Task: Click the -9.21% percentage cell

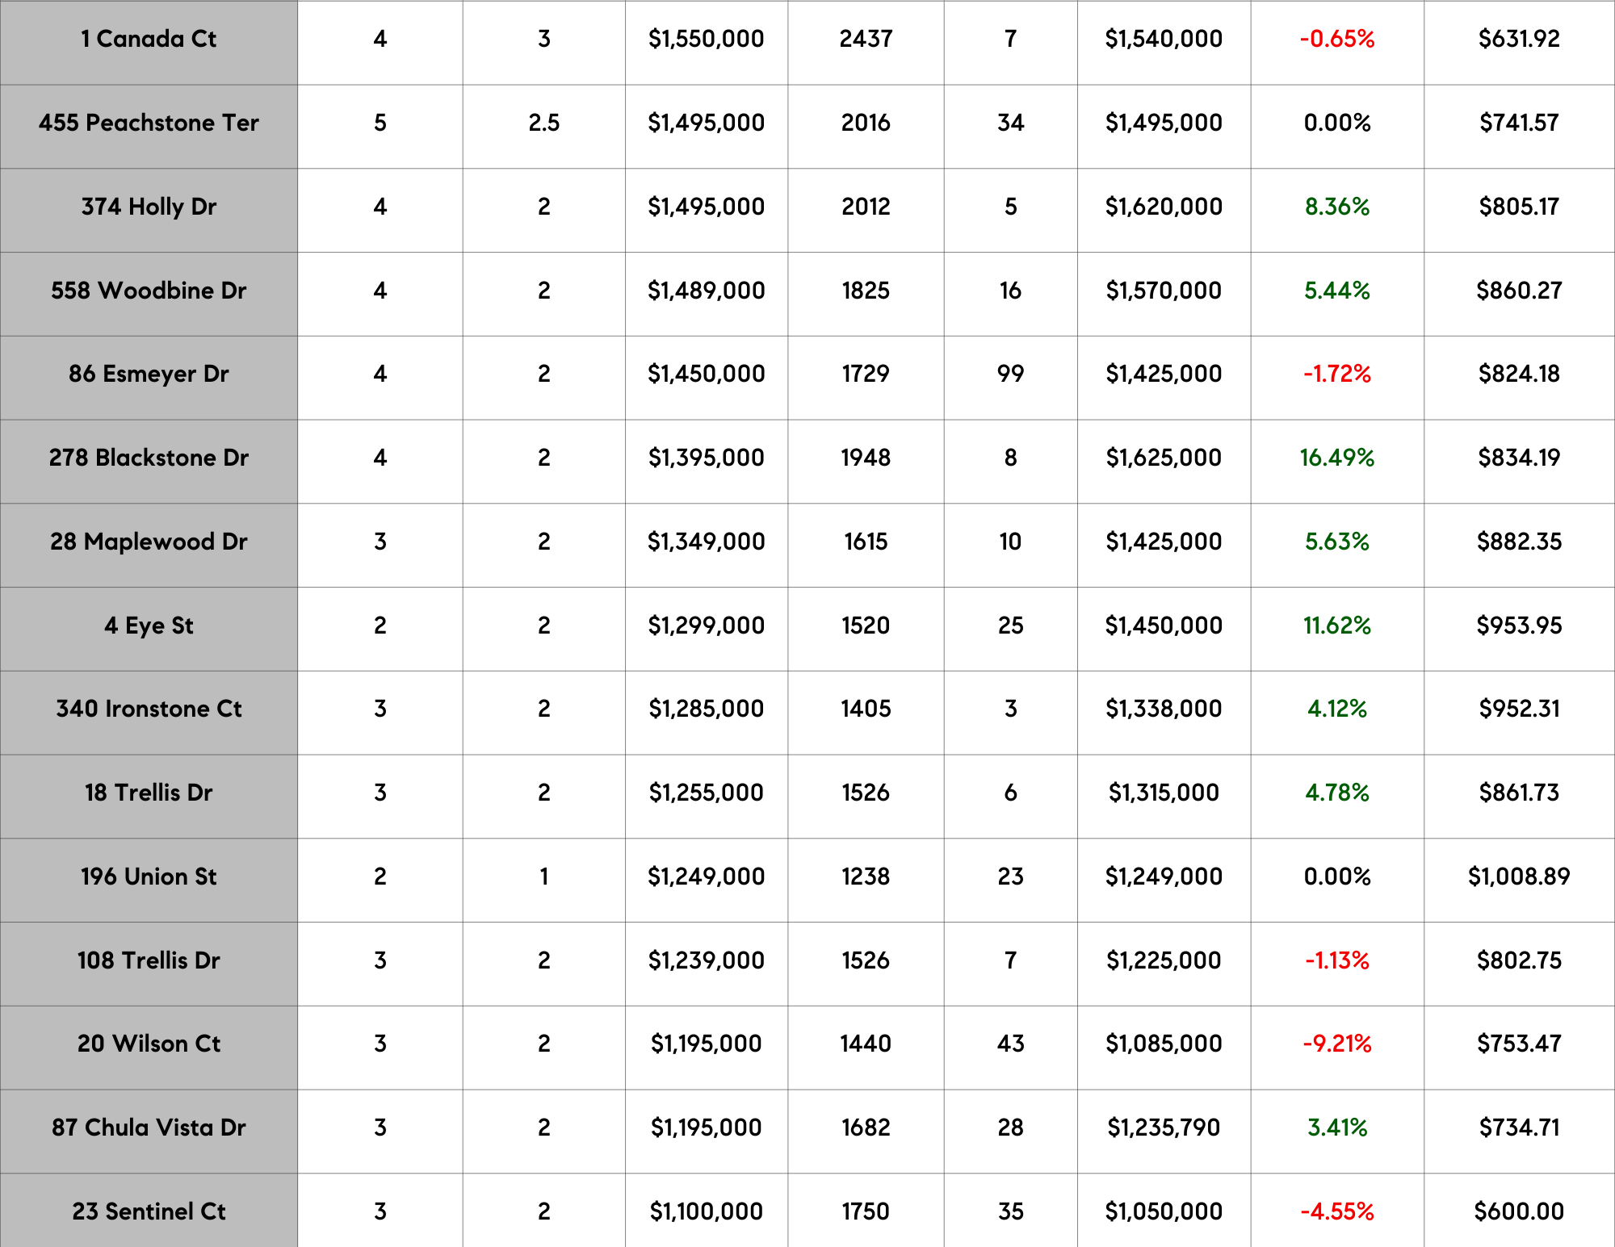Action: point(1336,1044)
